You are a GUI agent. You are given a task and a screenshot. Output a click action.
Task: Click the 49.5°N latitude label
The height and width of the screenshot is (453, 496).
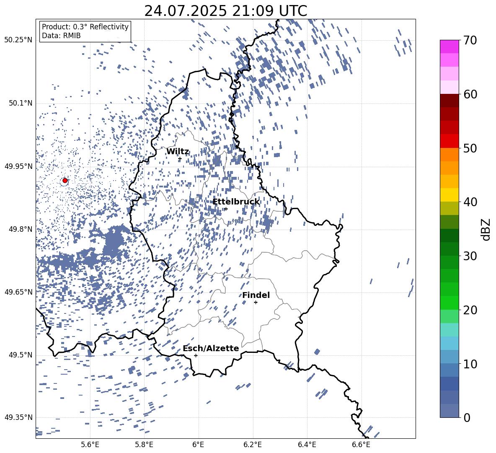click(x=21, y=355)
